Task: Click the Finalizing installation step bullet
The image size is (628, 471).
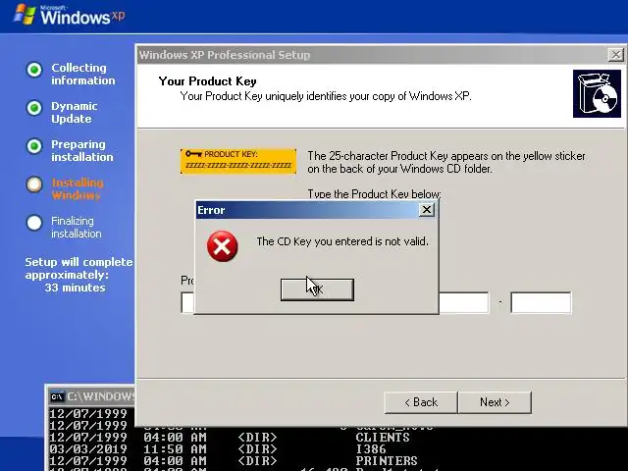Action: pos(34,223)
